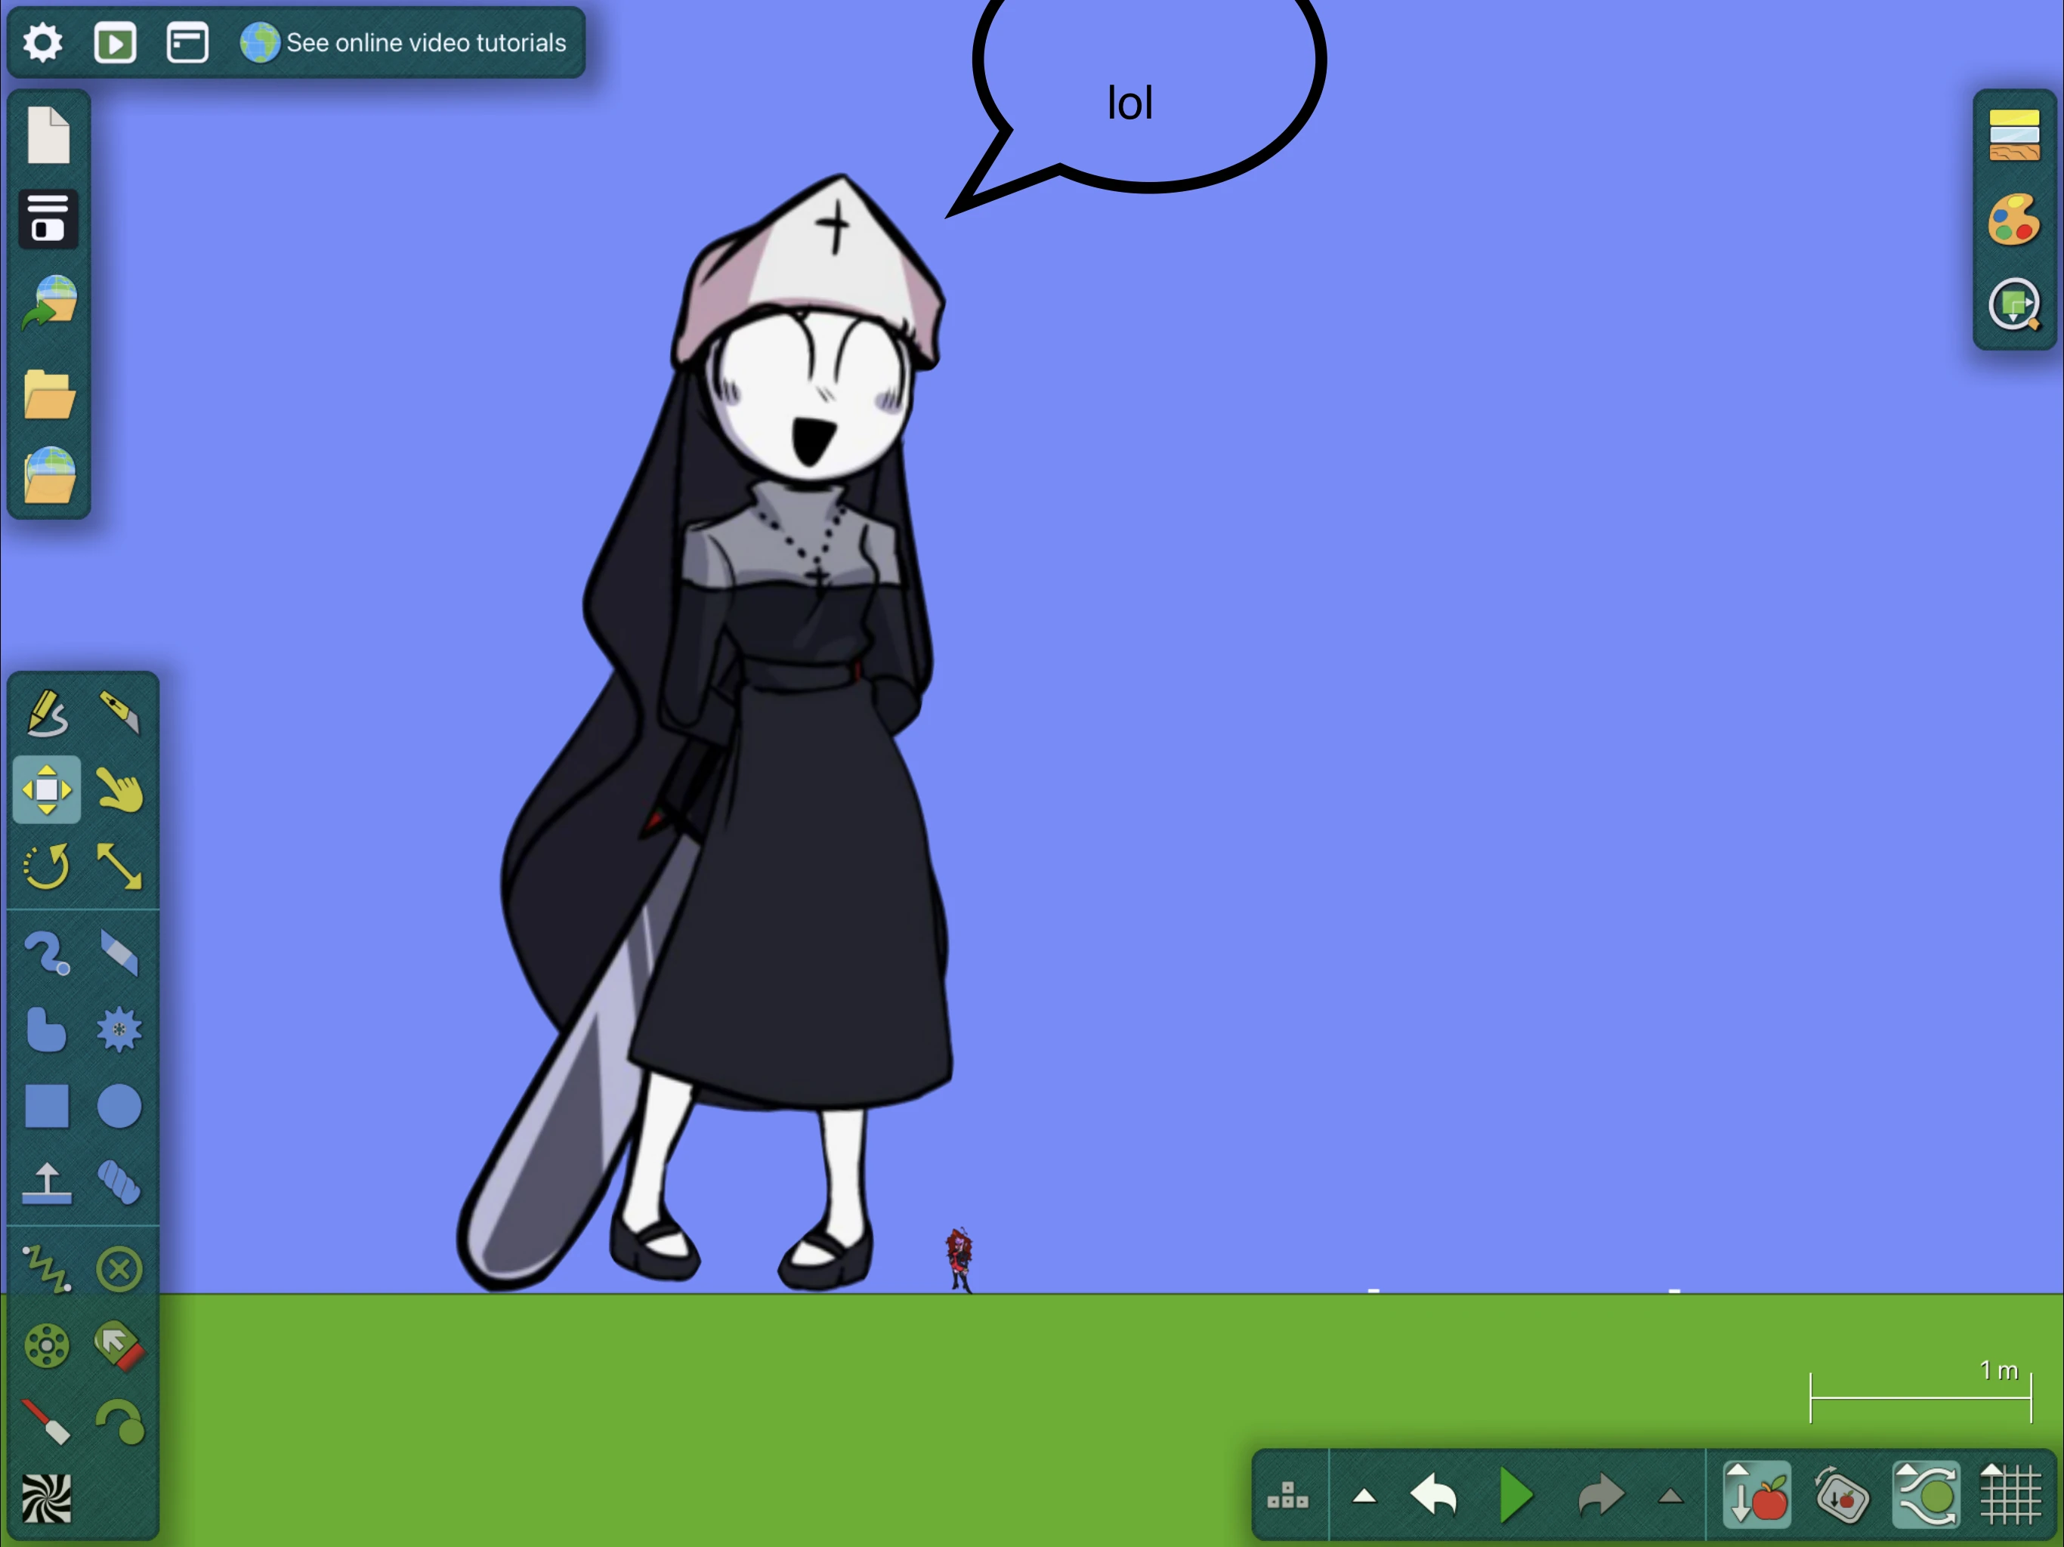
Task: Toggle the grid display
Action: [x=2010, y=1496]
